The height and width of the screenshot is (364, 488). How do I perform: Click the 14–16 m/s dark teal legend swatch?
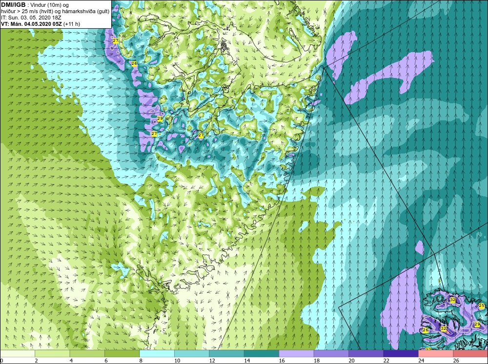click(x=262, y=353)
